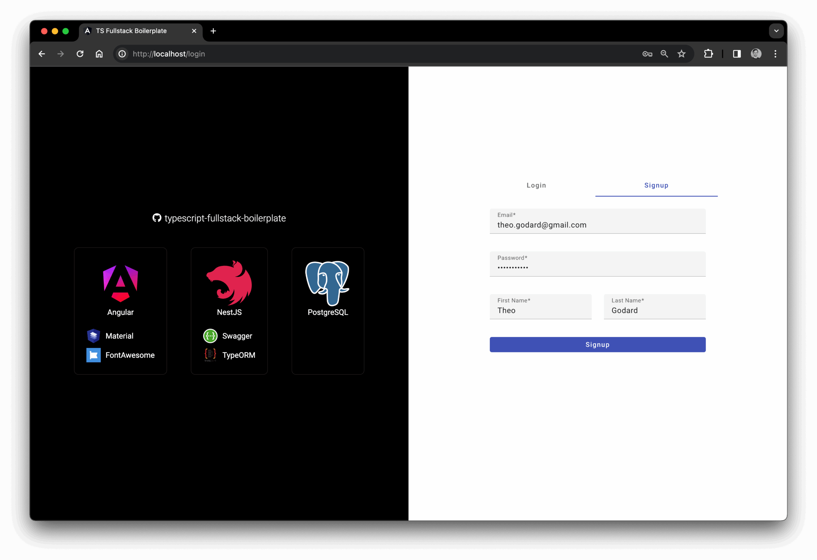Click the zoom magnifier icon in address bar

(664, 54)
